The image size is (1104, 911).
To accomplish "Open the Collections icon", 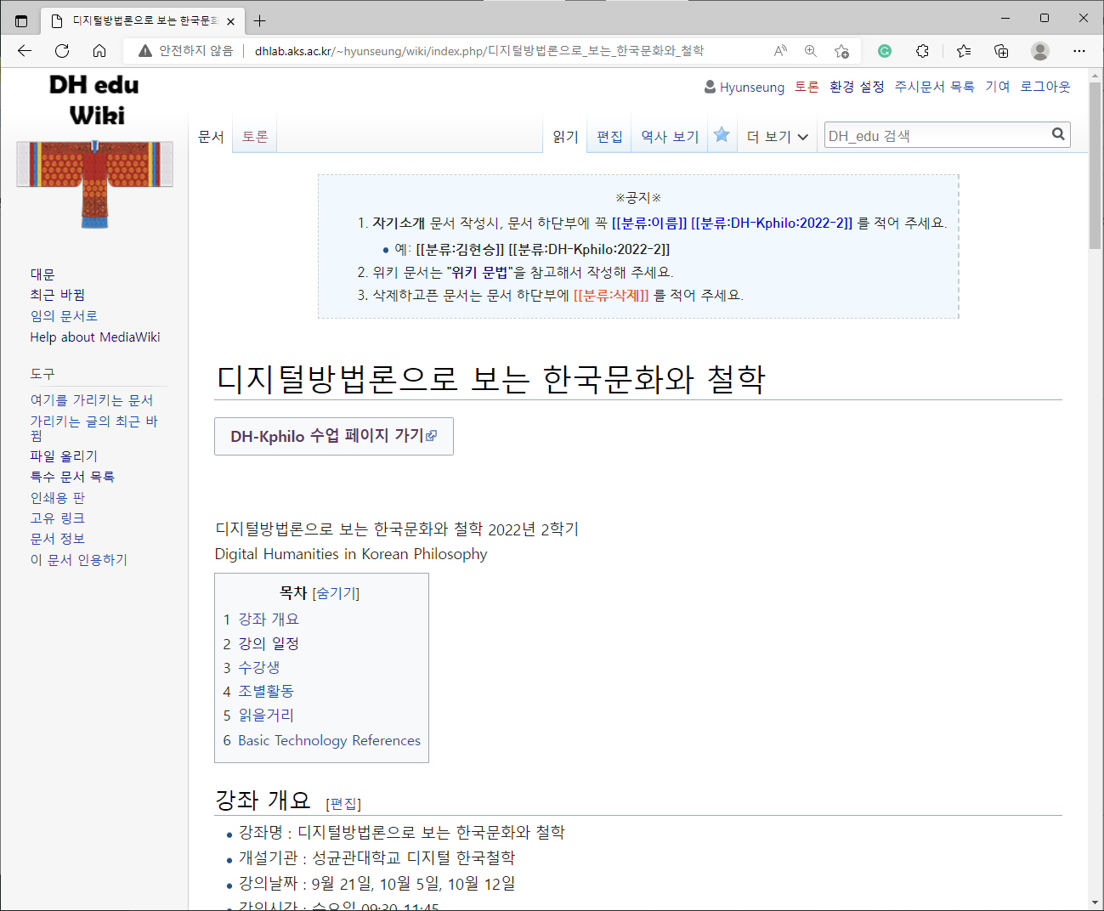I will [x=1001, y=51].
